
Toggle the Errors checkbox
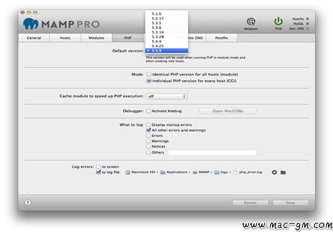(x=148, y=135)
